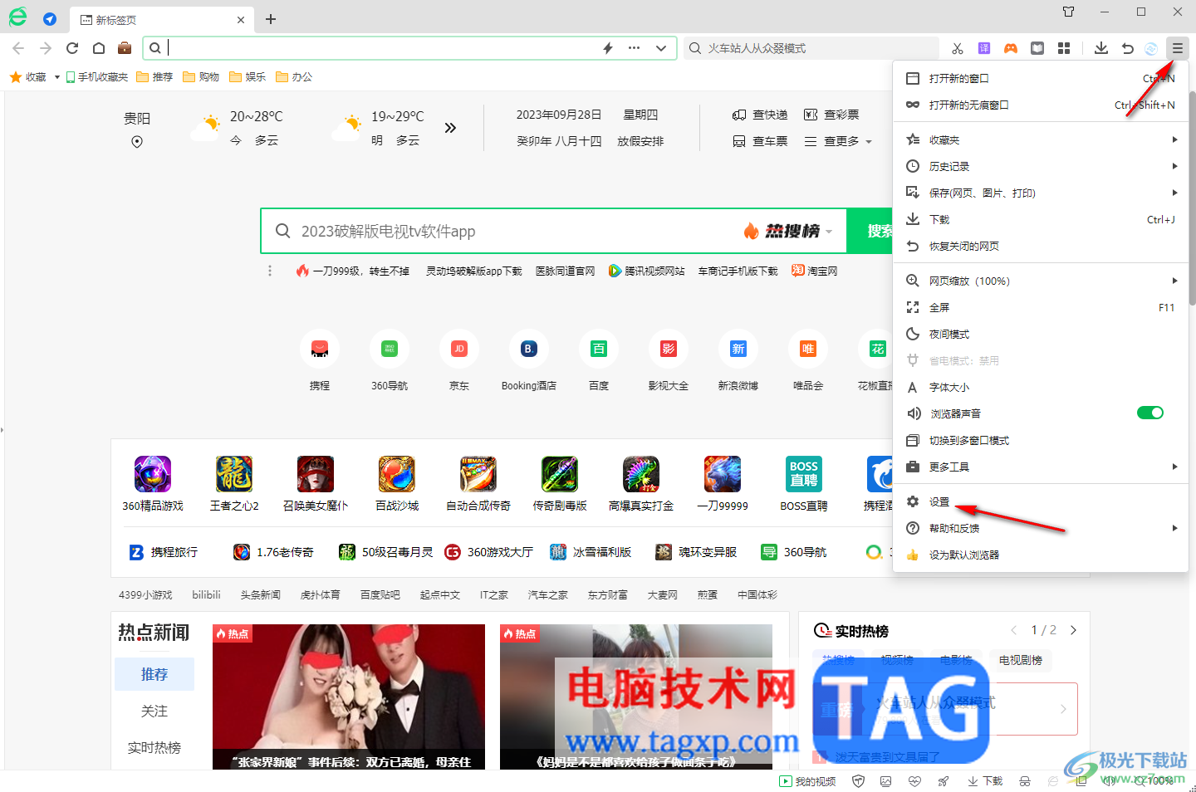Viewport: 1196px width, 792px height.
Task: Open the 手机收藏夹 bookmark
Action: (97, 77)
